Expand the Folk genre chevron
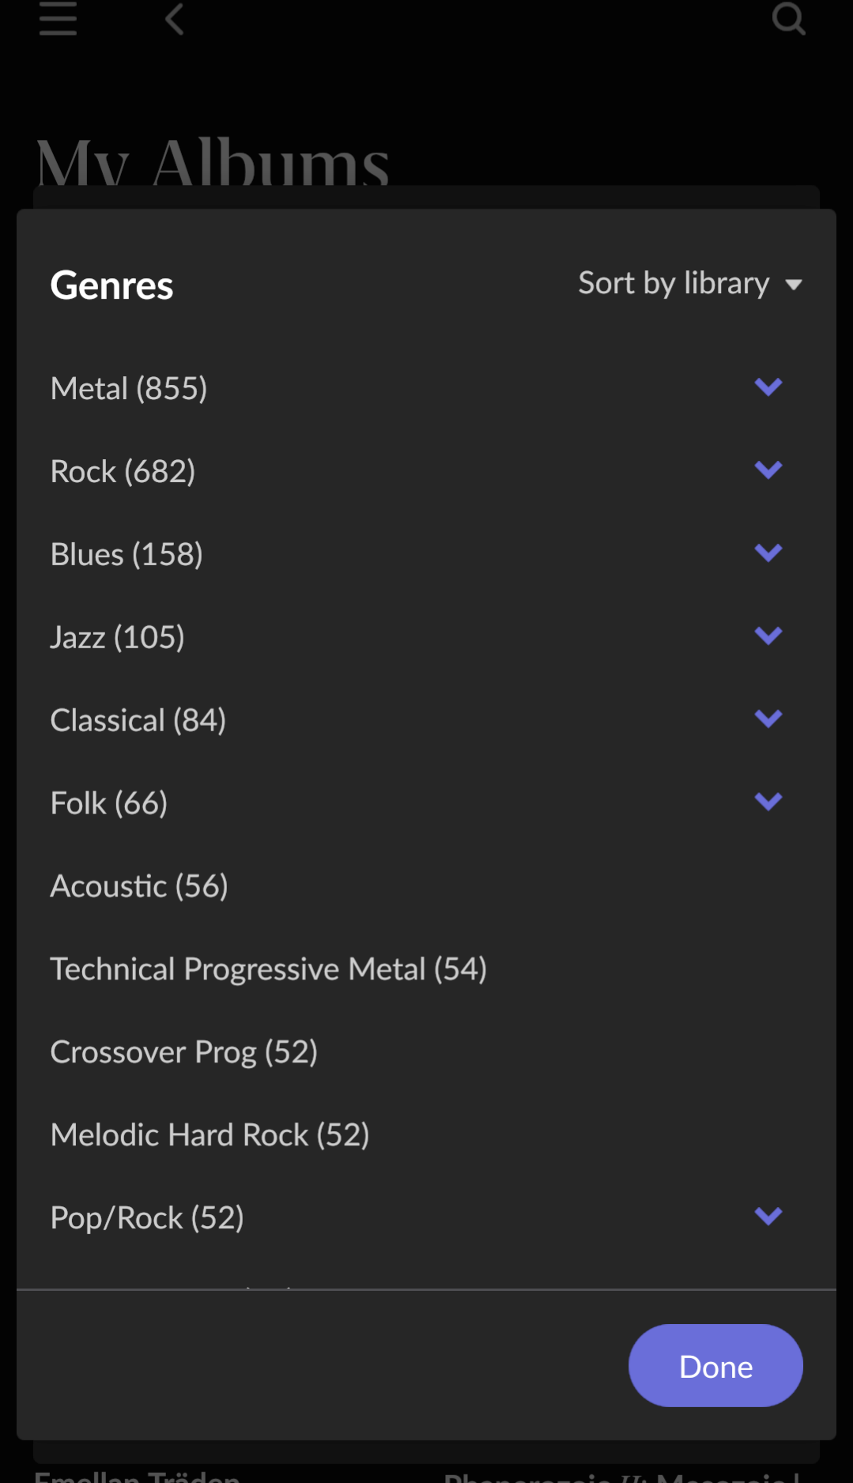The width and height of the screenshot is (853, 1483). coord(768,802)
